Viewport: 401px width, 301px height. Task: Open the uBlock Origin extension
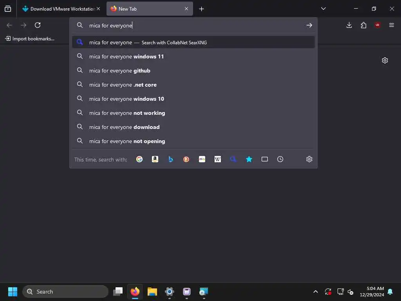pyautogui.click(x=378, y=25)
